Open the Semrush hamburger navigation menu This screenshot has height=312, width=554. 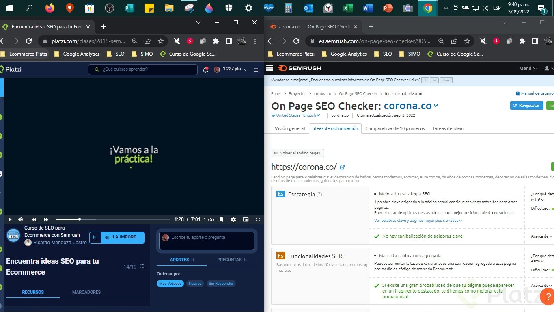point(269,68)
